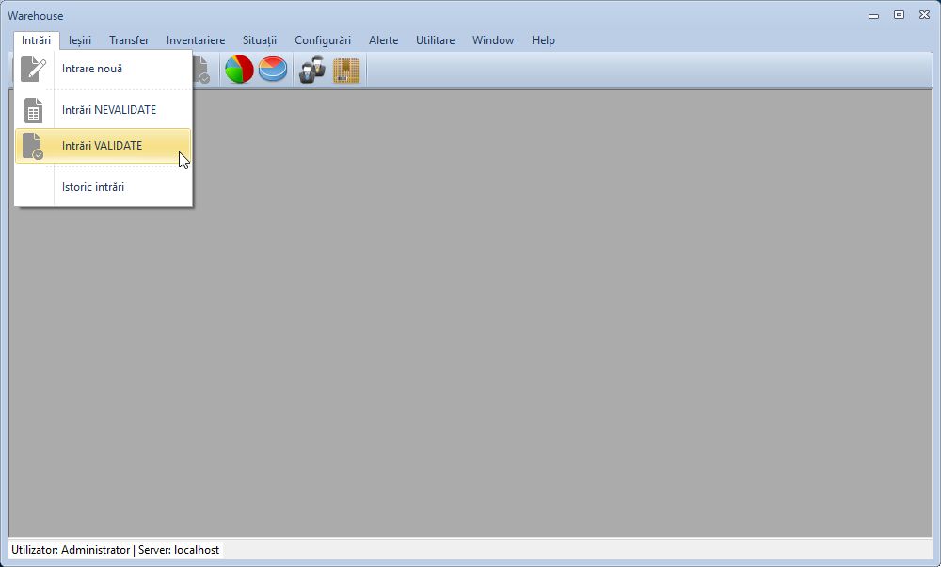Viewport: 941px width, 567px height.
Task: Open the Configurări menu
Action: click(323, 39)
